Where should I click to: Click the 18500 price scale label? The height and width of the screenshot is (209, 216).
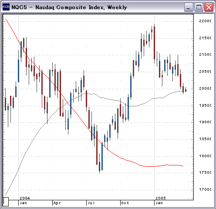point(205,139)
